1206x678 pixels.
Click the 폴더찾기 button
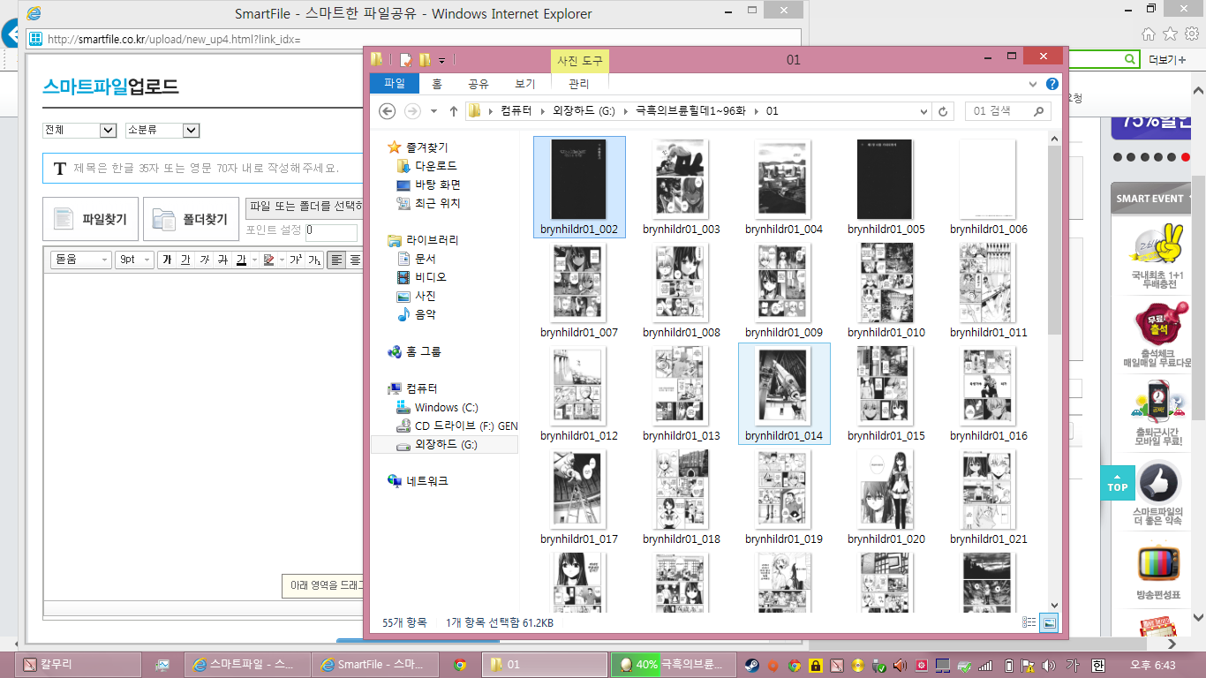point(191,219)
